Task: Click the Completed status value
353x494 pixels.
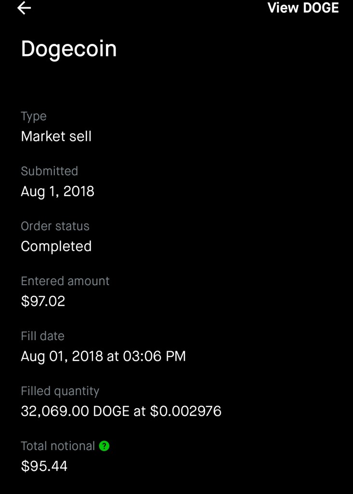Action: click(x=56, y=247)
